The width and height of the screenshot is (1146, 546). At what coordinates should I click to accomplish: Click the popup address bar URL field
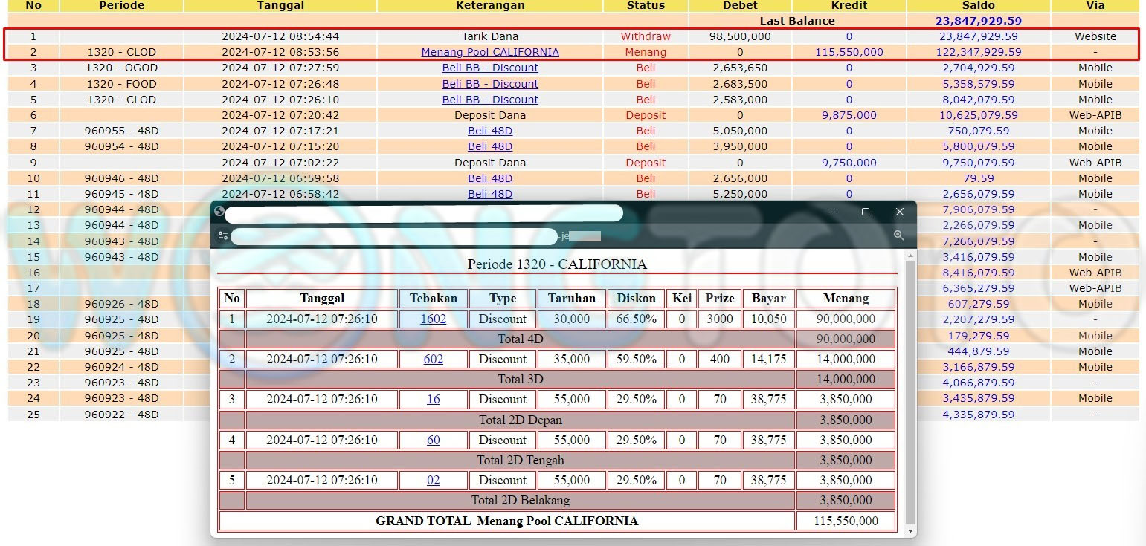click(394, 236)
